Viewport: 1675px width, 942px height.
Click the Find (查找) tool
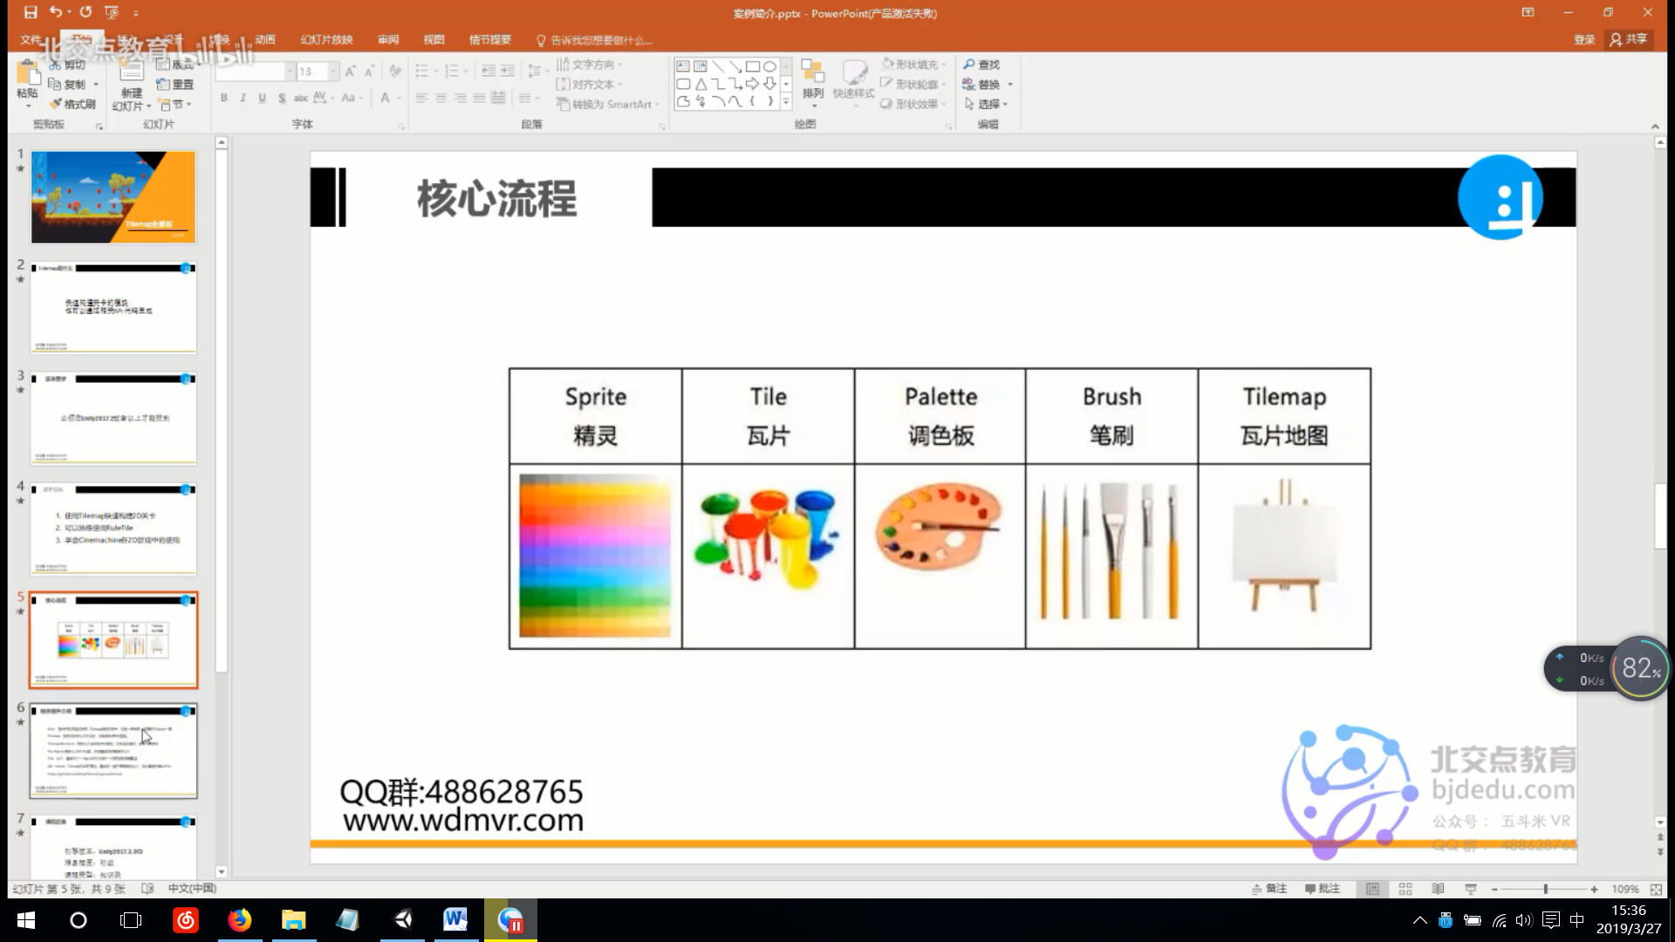(x=982, y=64)
